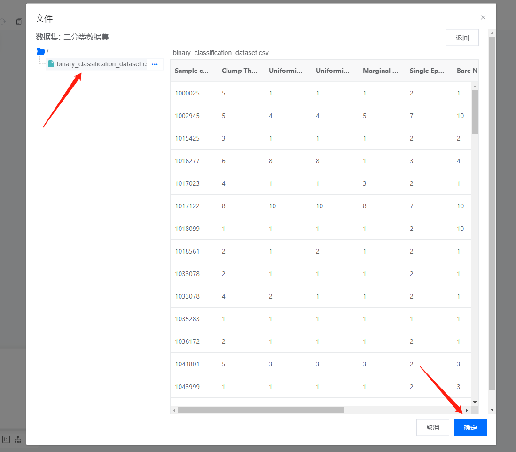Open the root folder icon in file tree
This screenshot has width=516, height=452.
tap(41, 51)
